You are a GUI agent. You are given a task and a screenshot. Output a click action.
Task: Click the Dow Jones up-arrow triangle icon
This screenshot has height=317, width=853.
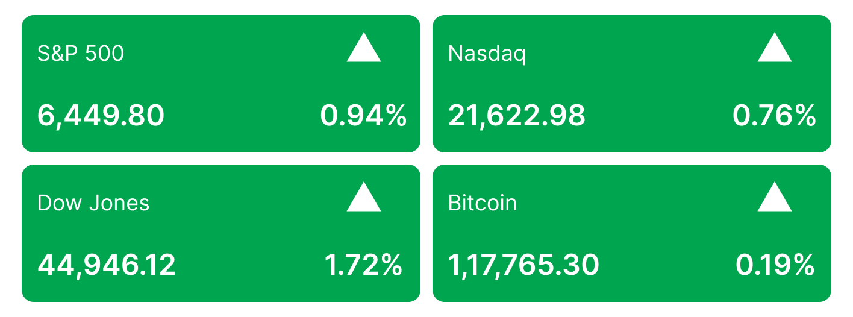364,197
